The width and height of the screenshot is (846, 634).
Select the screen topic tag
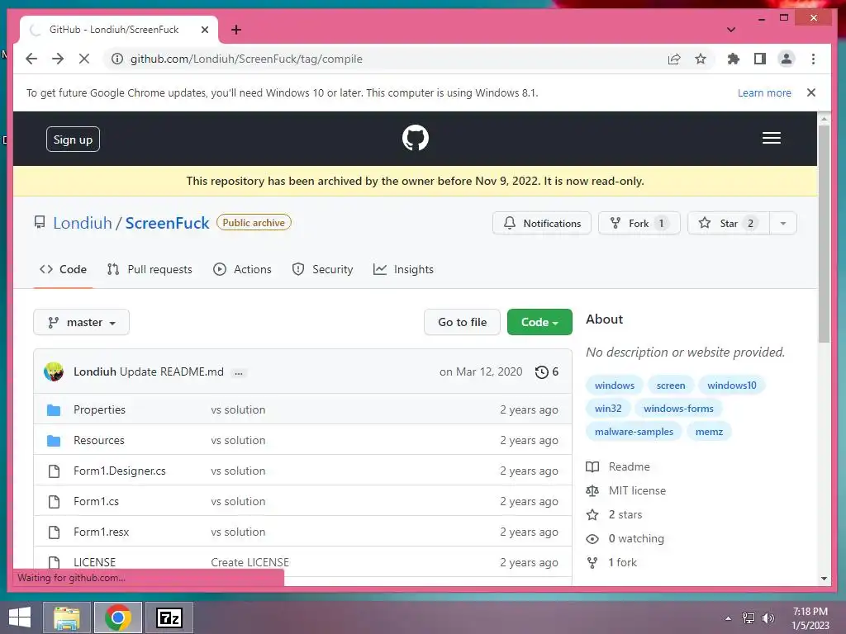pos(671,386)
